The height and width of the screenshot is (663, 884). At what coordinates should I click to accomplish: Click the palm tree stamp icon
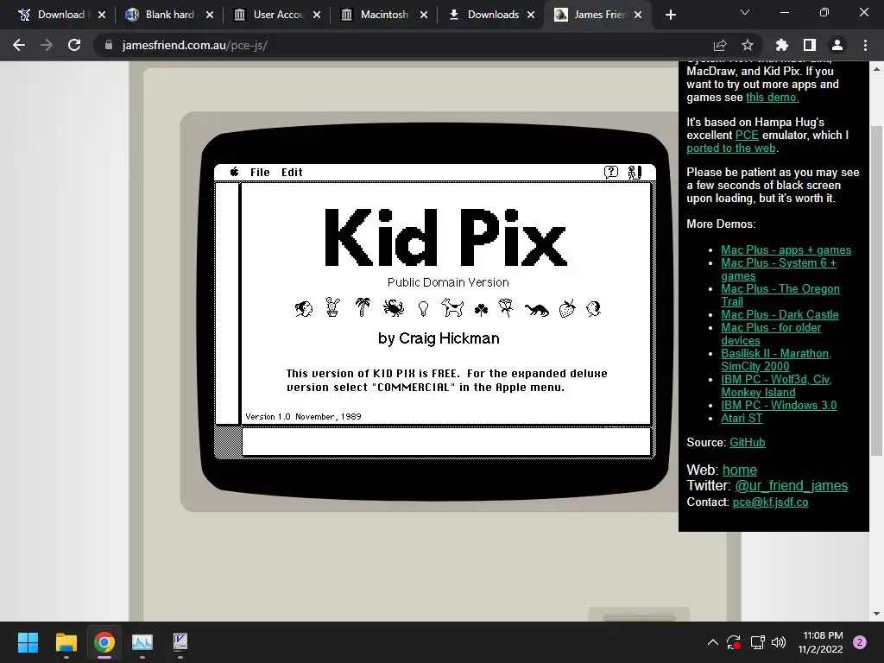point(363,307)
